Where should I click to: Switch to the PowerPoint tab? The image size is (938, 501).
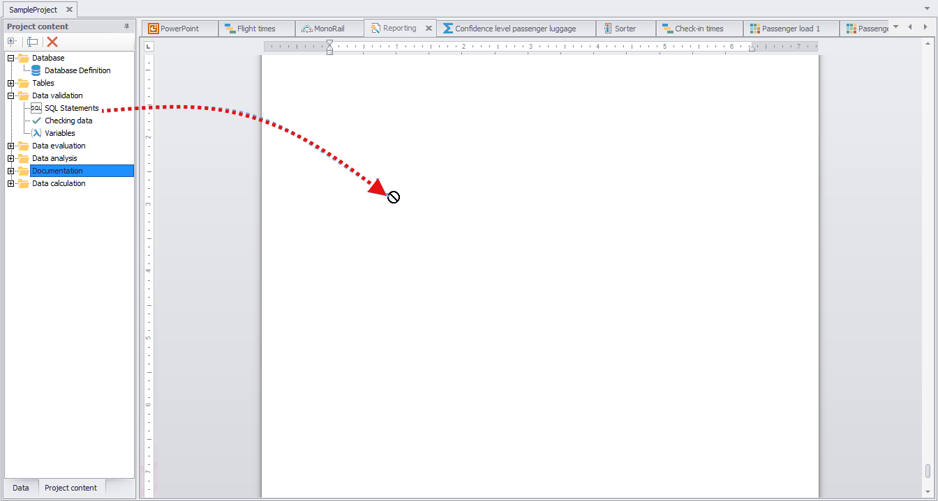click(x=179, y=29)
